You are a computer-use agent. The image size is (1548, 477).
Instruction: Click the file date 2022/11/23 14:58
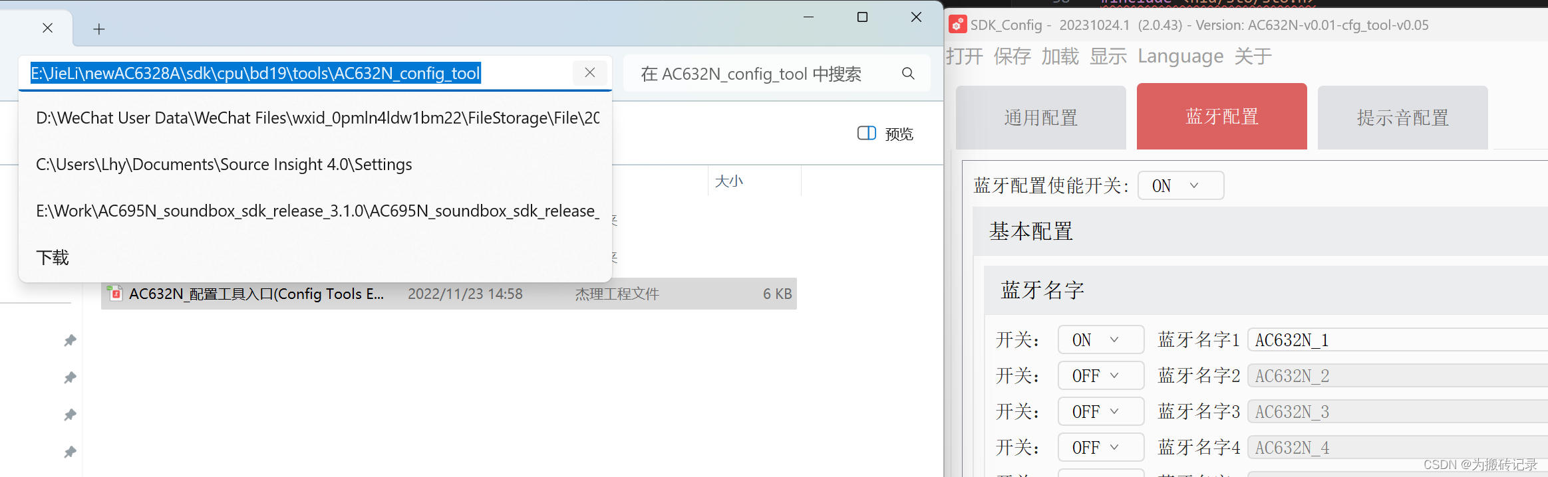465,294
